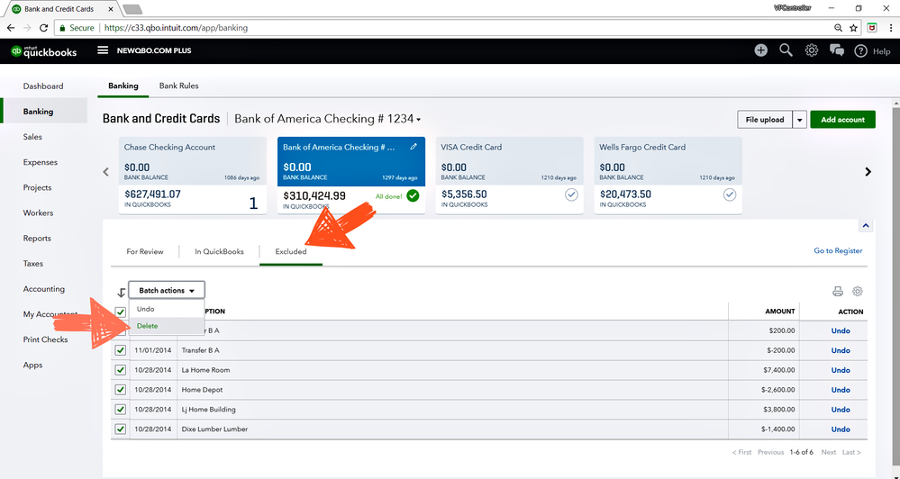Open the Settings gear in top header
This screenshot has height=479, width=900.
811,50
